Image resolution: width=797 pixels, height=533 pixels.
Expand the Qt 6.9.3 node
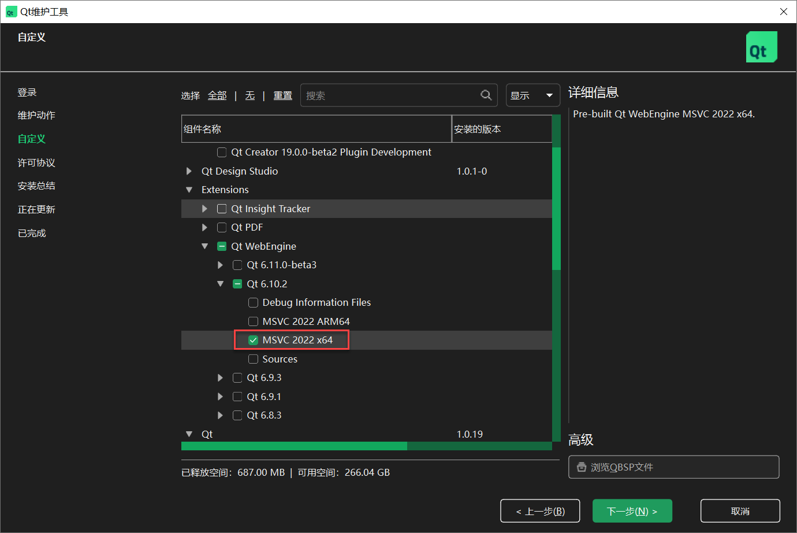pyautogui.click(x=220, y=377)
